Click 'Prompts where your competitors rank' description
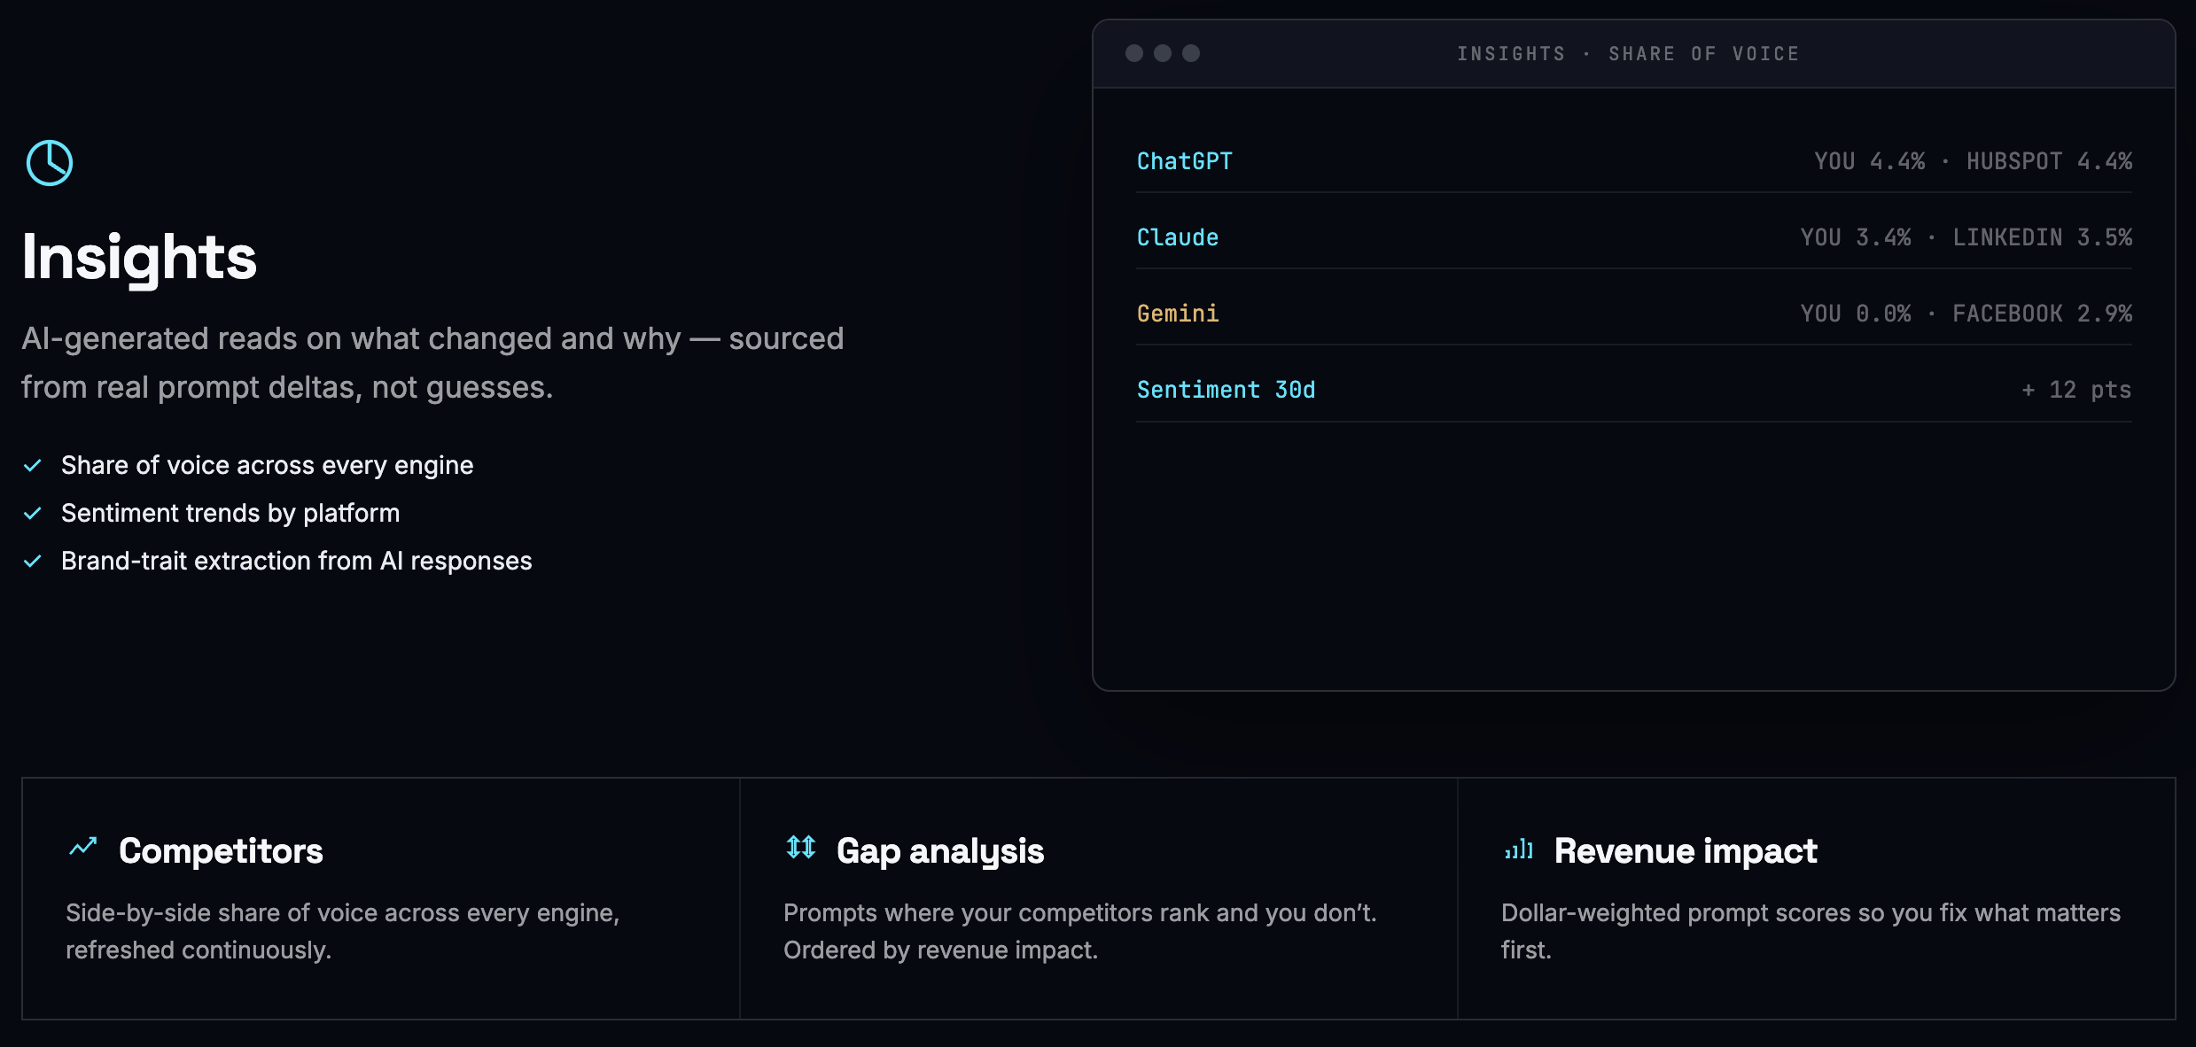Viewport: 2196px width, 1047px height. (x=1080, y=932)
